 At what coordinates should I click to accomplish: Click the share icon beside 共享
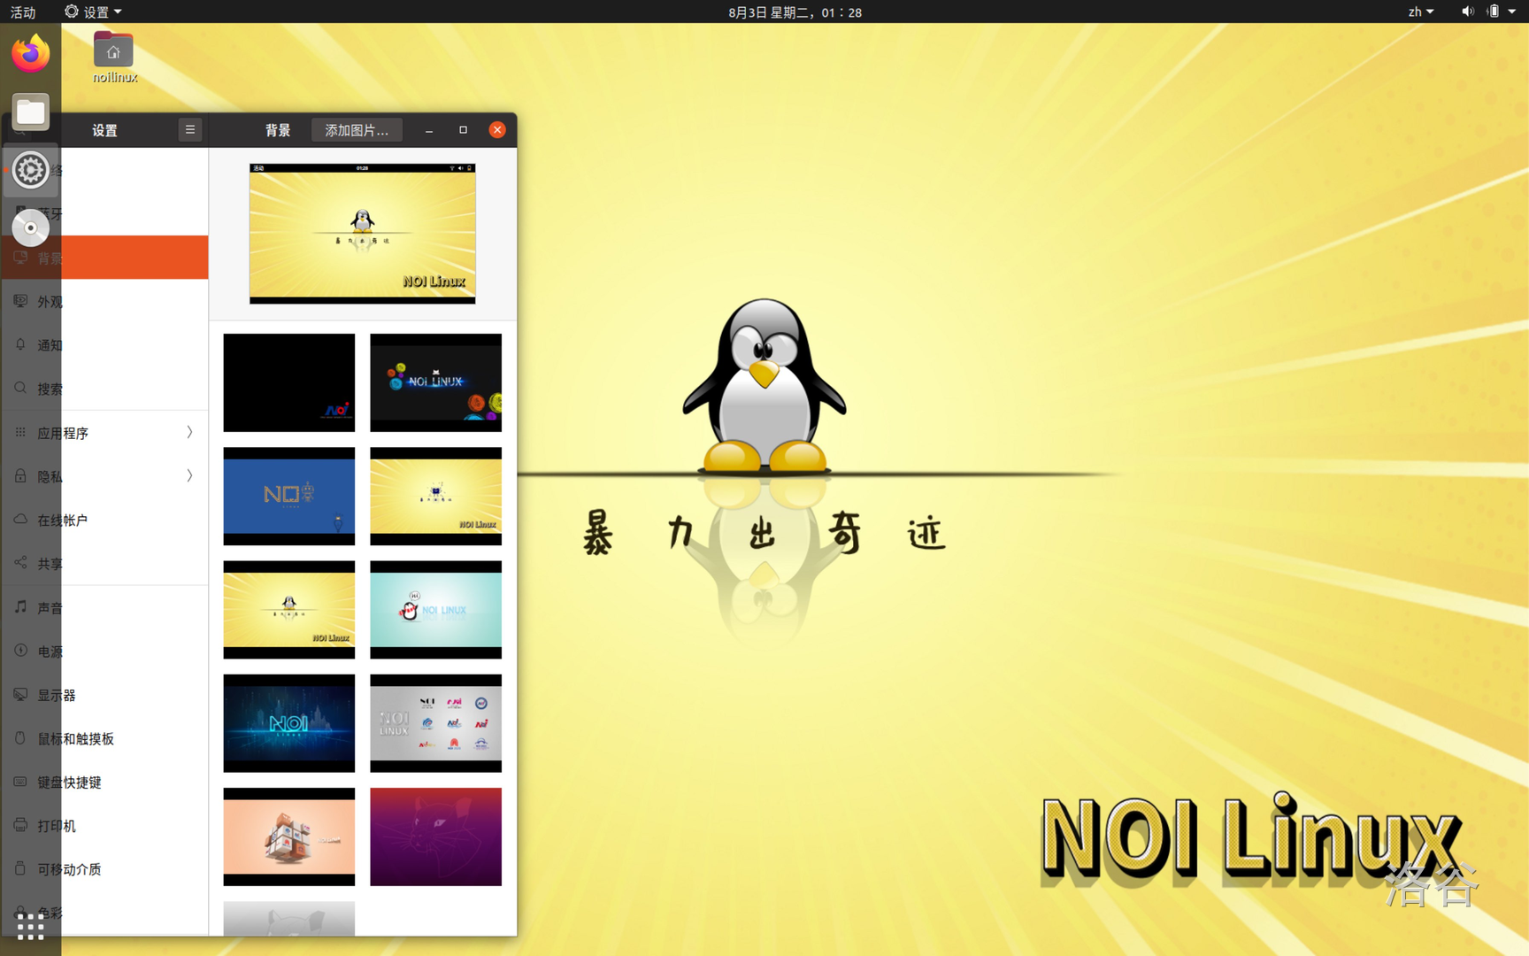click(x=20, y=562)
